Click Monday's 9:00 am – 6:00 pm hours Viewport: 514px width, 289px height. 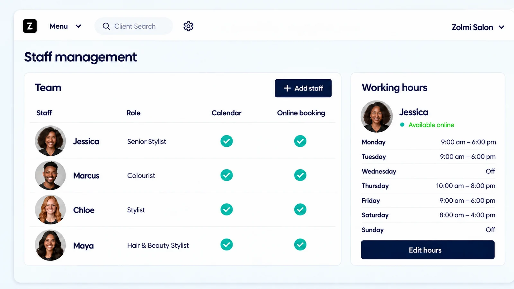point(468,142)
